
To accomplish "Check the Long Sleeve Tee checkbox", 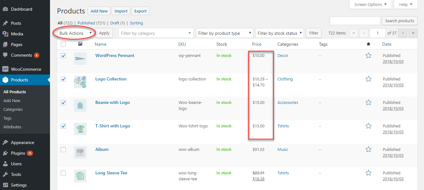I will [x=63, y=173].
